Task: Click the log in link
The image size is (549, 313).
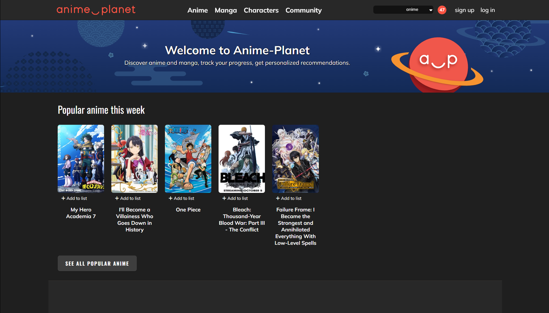Action: 488,10
